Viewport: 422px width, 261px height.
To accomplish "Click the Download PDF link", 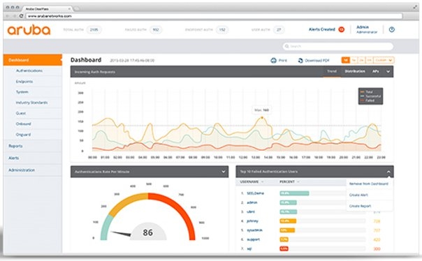I will click(317, 61).
